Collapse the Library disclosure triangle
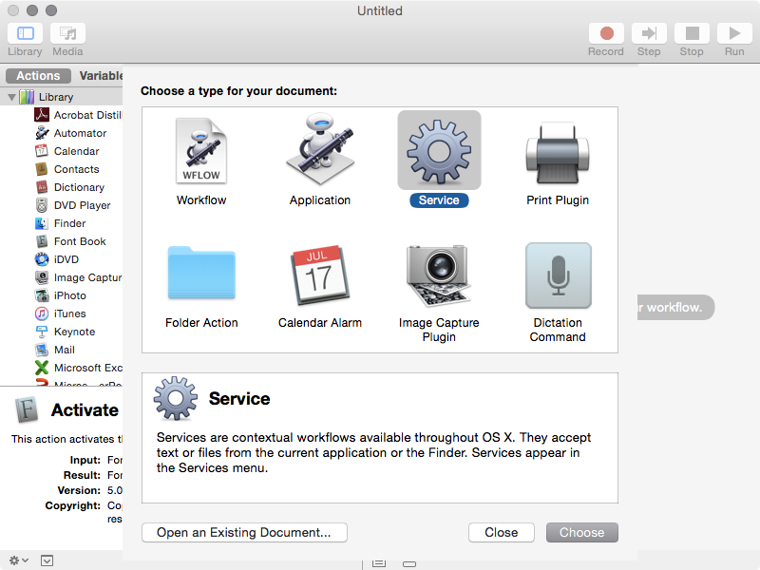Viewport: 760px width, 570px height. tap(11, 97)
